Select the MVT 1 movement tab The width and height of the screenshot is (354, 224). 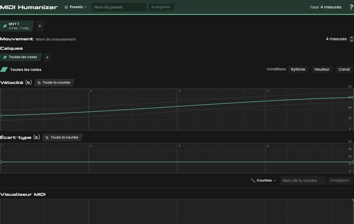[x=17, y=26]
